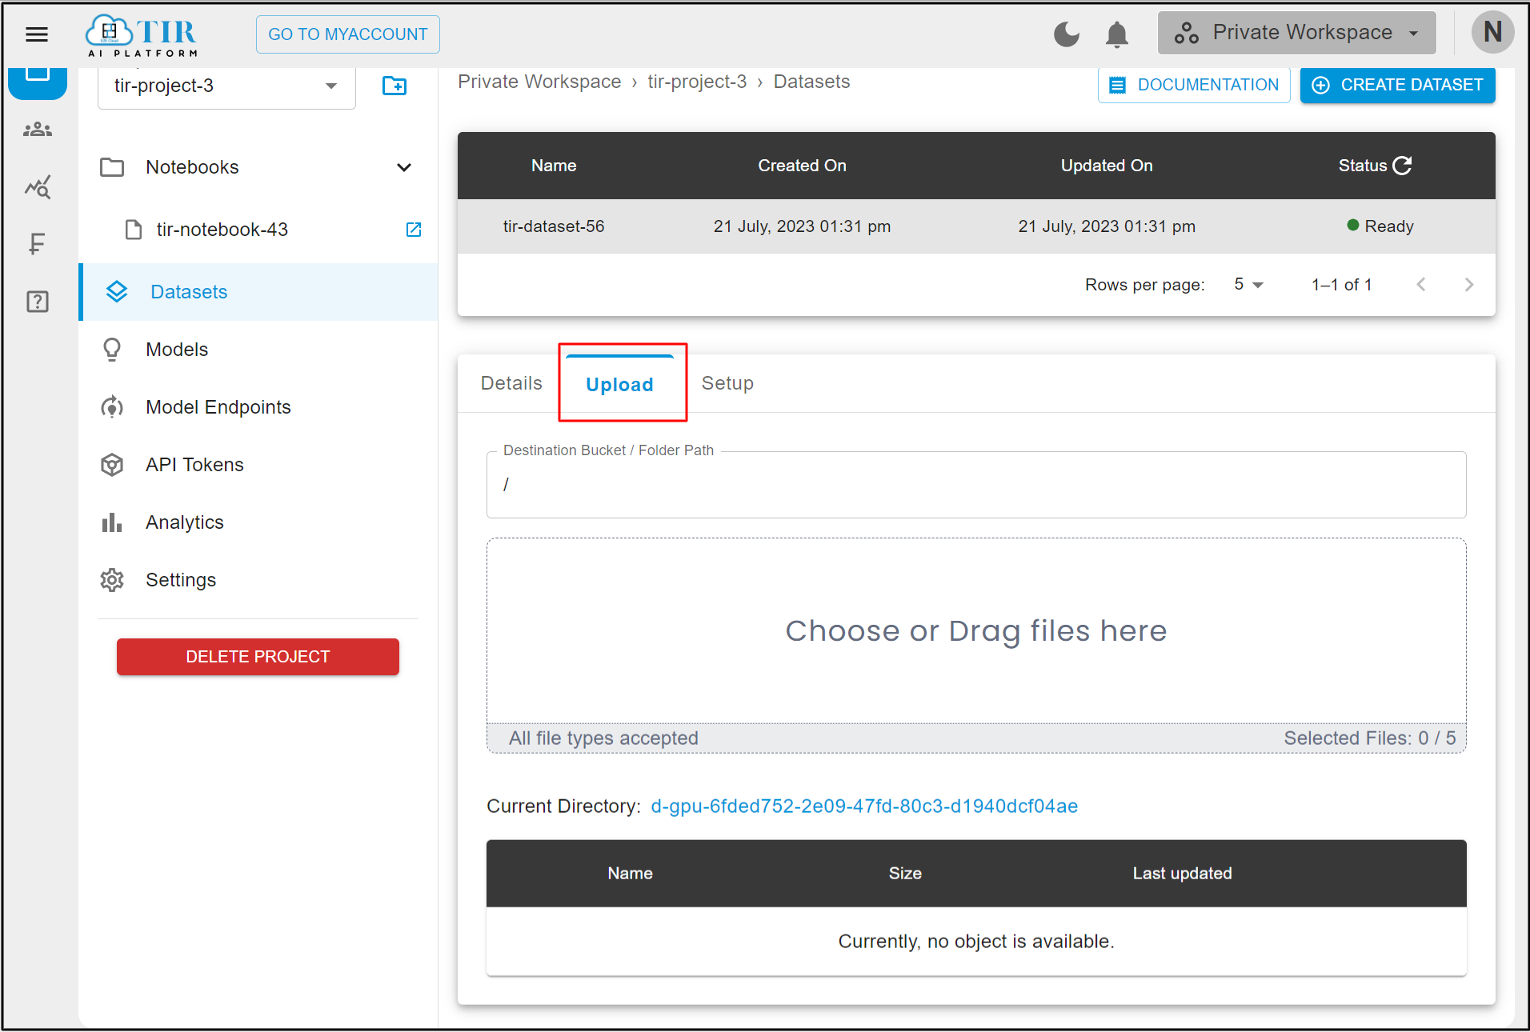The width and height of the screenshot is (1530, 1032).
Task: Switch to the Setup tab
Action: (727, 383)
